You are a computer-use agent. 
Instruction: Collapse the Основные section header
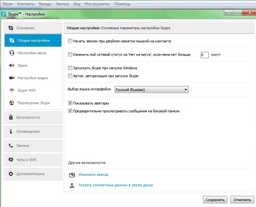pos(33,28)
